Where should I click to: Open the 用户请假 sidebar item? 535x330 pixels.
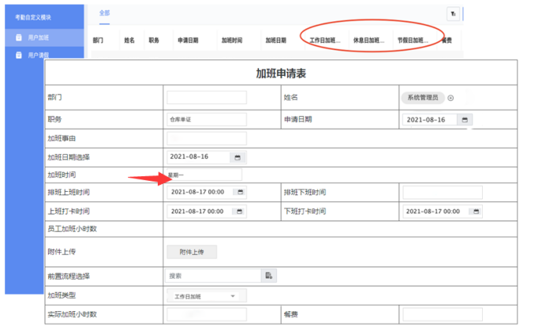44,54
